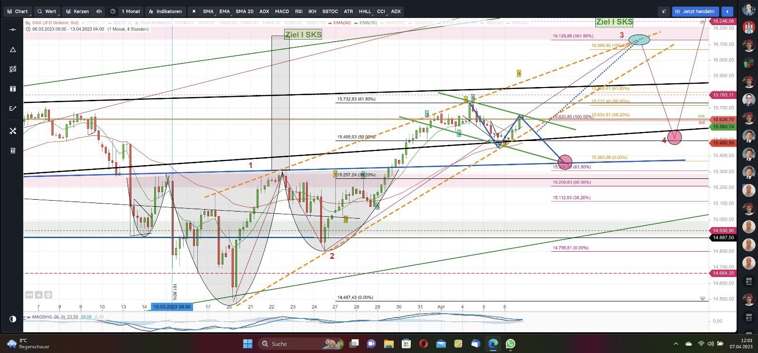Click the download arrow chart icon
Screen dimensions: 758x353
click(39, 295)
